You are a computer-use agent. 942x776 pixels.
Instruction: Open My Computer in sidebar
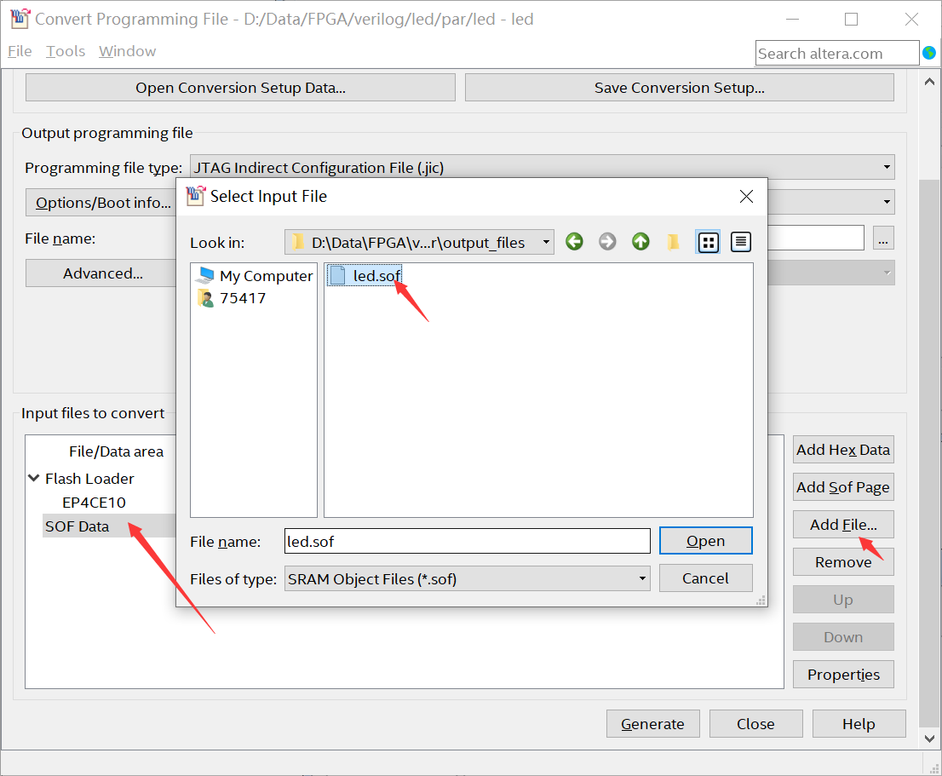(254, 276)
